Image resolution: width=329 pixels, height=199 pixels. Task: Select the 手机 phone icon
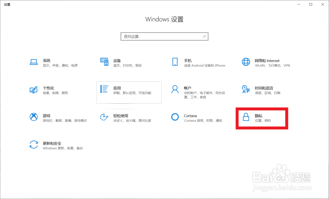click(175, 62)
